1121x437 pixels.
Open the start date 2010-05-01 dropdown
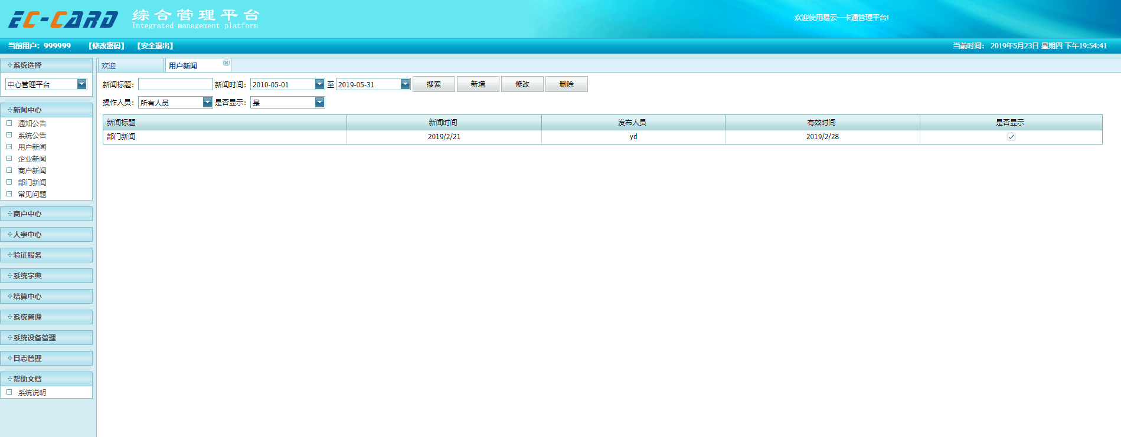[x=319, y=84]
